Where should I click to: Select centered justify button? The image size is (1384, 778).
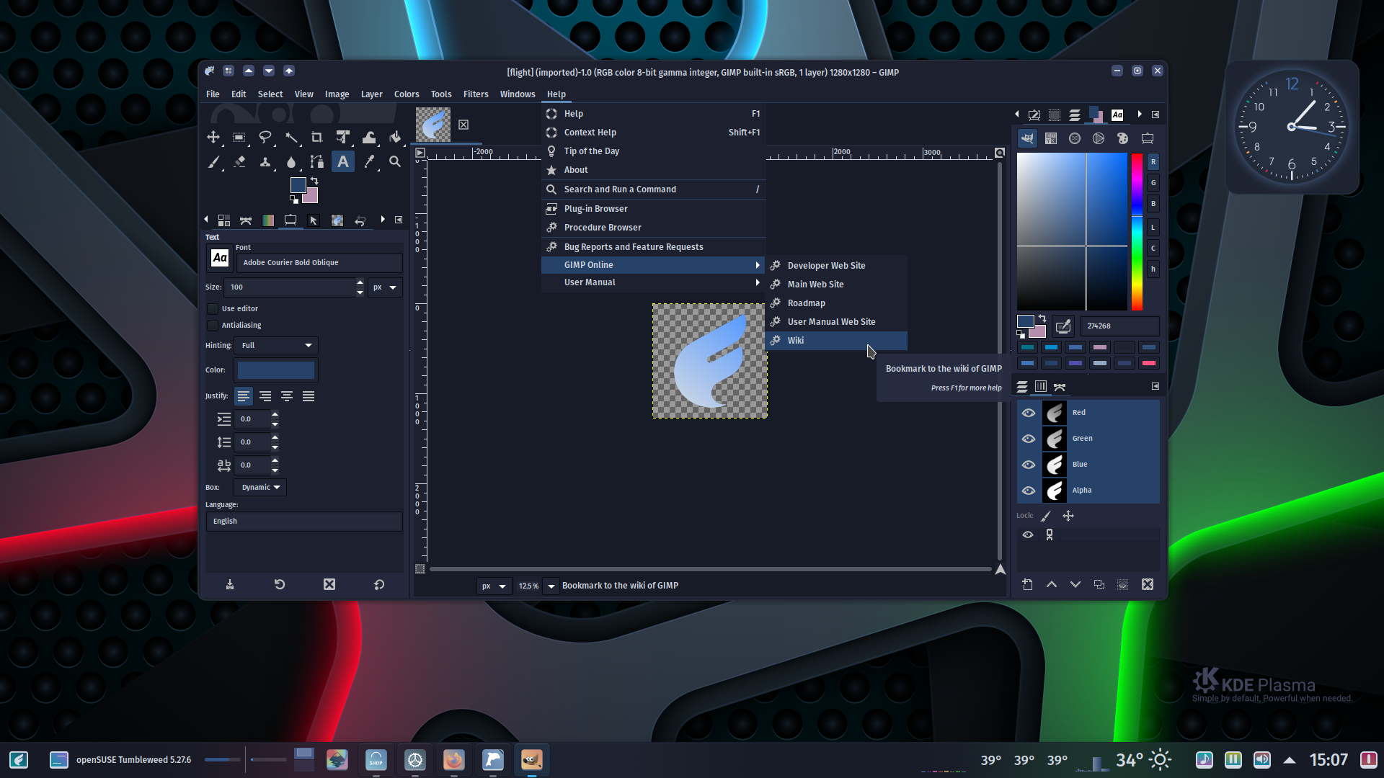coord(287,397)
